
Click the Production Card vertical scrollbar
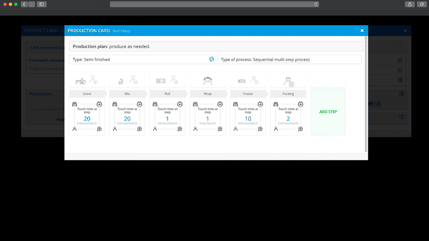pos(365,93)
